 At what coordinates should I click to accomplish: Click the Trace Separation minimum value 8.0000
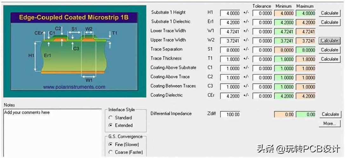tap(284, 50)
